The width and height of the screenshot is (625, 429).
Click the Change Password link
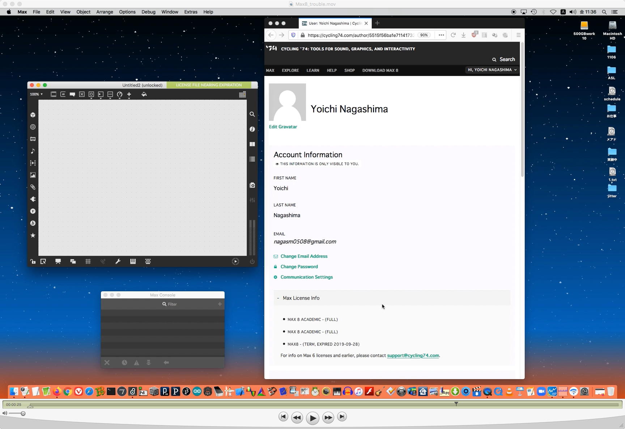tap(299, 267)
